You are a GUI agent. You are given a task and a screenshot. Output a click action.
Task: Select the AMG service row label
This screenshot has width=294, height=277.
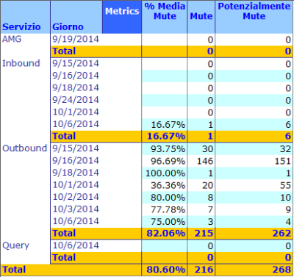12,39
